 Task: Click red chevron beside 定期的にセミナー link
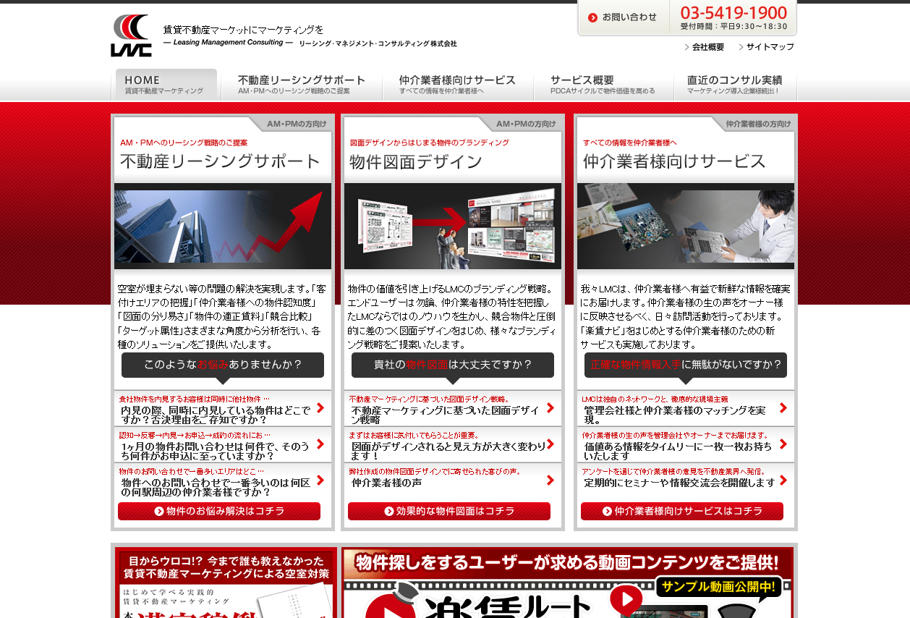783,481
